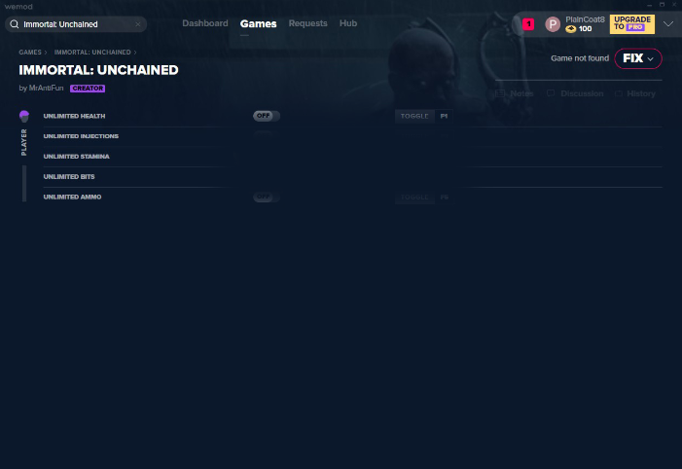Toggle Unlimited Ammo switch
The image size is (682, 469).
coord(267,197)
